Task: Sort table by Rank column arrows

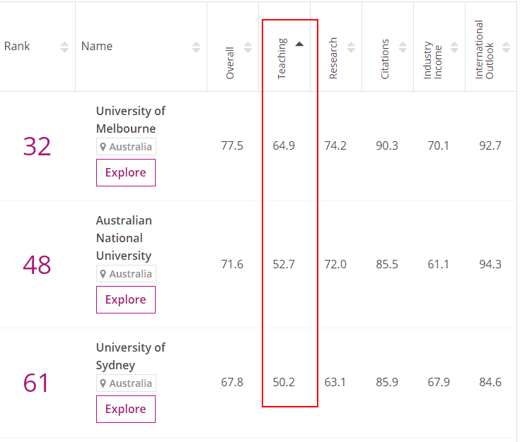Action: (x=64, y=47)
